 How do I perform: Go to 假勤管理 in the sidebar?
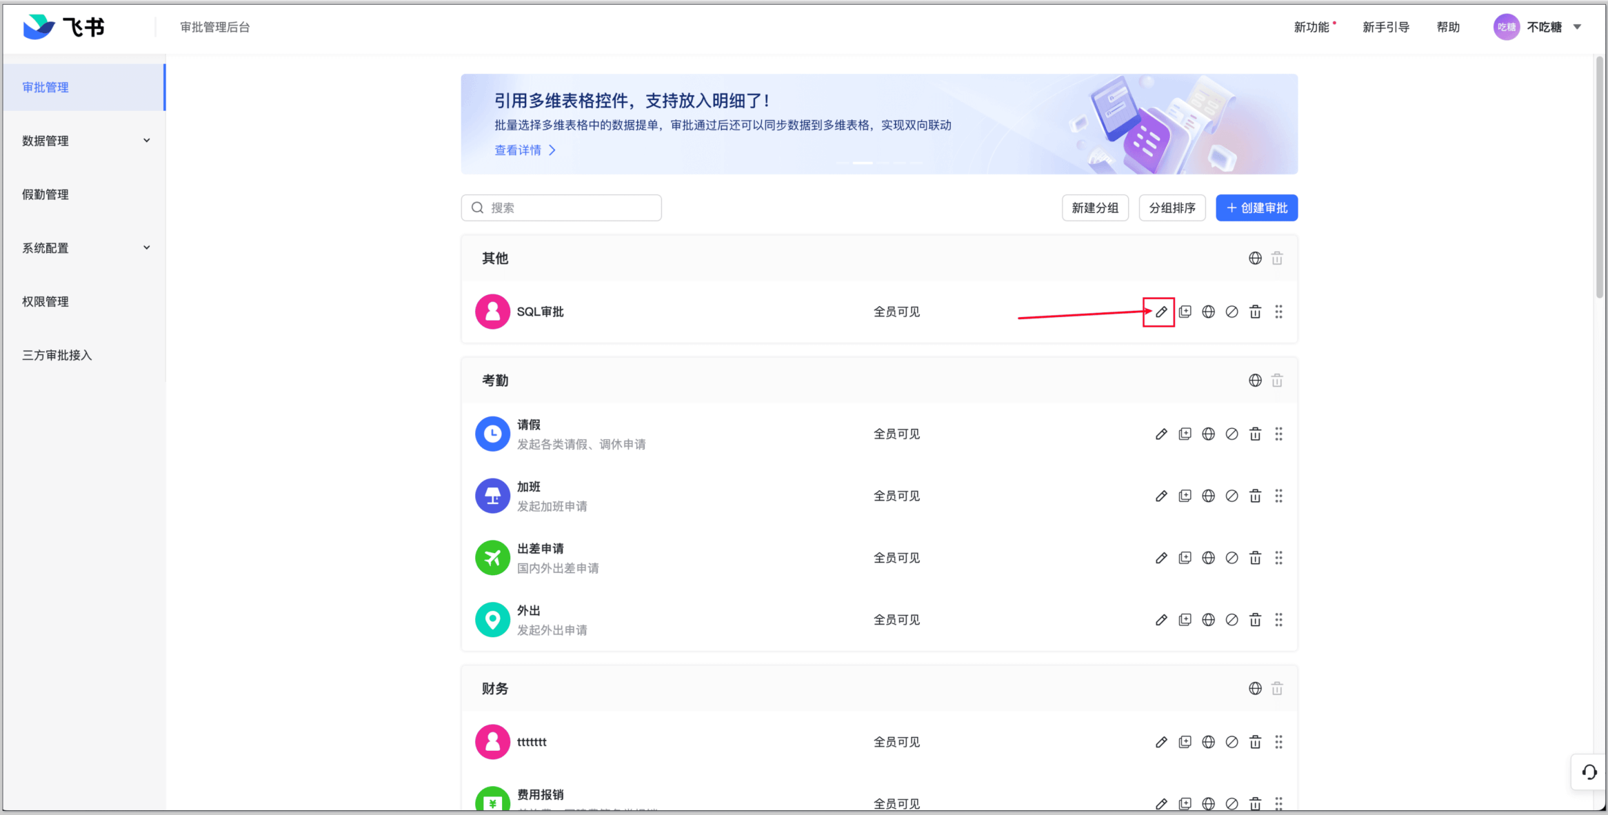46,194
